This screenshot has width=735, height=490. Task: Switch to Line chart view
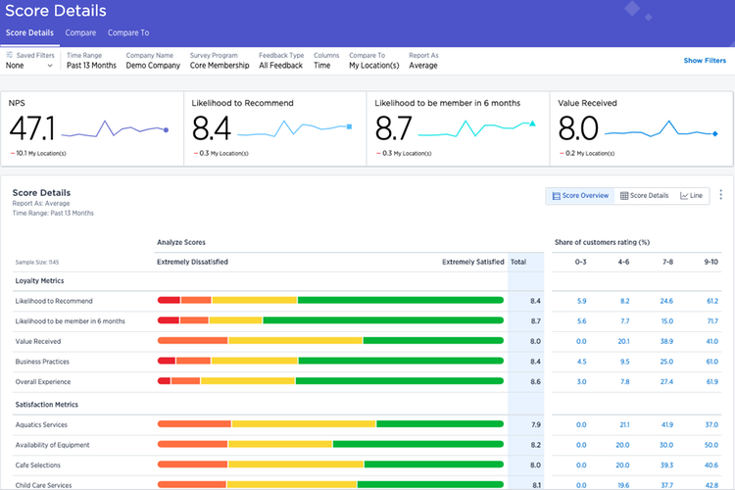coord(692,196)
